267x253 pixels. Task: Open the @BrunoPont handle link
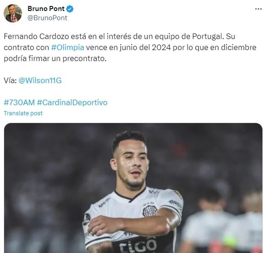pyautogui.click(x=47, y=18)
